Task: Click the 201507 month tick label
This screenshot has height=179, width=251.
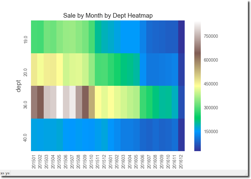Action: (x=72, y=162)
